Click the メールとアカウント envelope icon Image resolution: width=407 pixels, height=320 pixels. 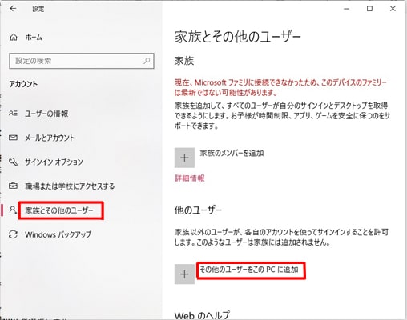[x=13, y=138]
